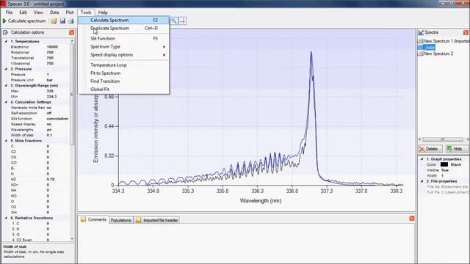Click the Comments tab folder icon
The width and height of the screenshot is (470, 264).
click(83, 219)
